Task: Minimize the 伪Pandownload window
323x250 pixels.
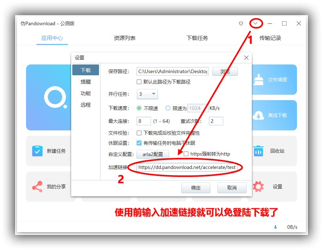Action: [x=270, y=23]
